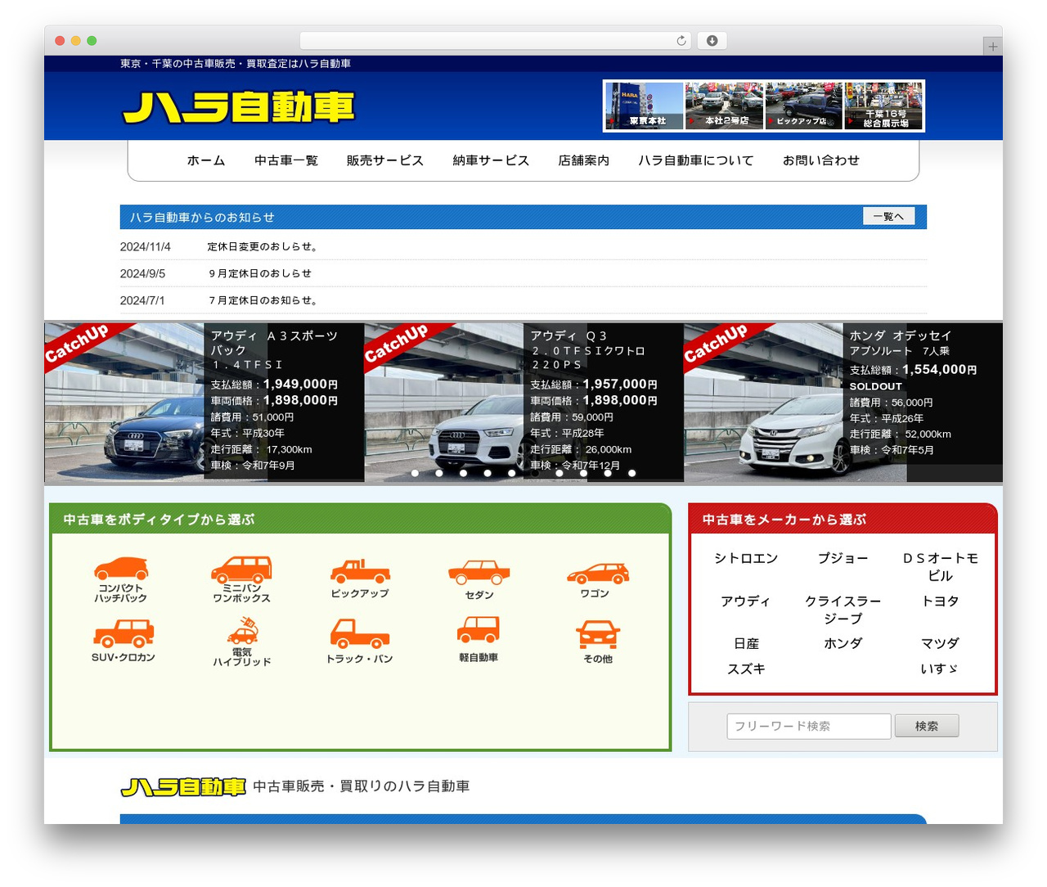
Task: Click the ハラ自動車 header logo
Action: click(x=238, y=107)
